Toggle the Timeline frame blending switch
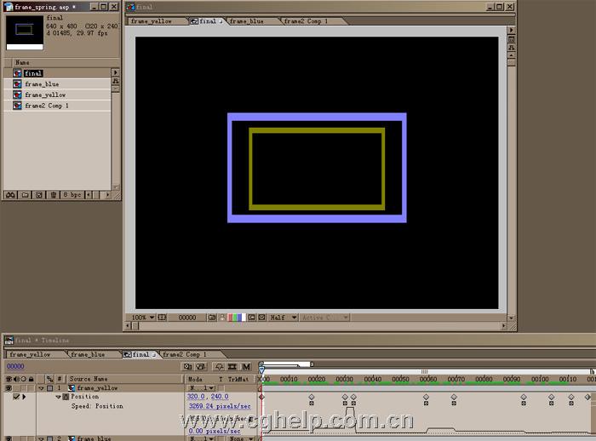596x441 pixels. click(232, 366)
